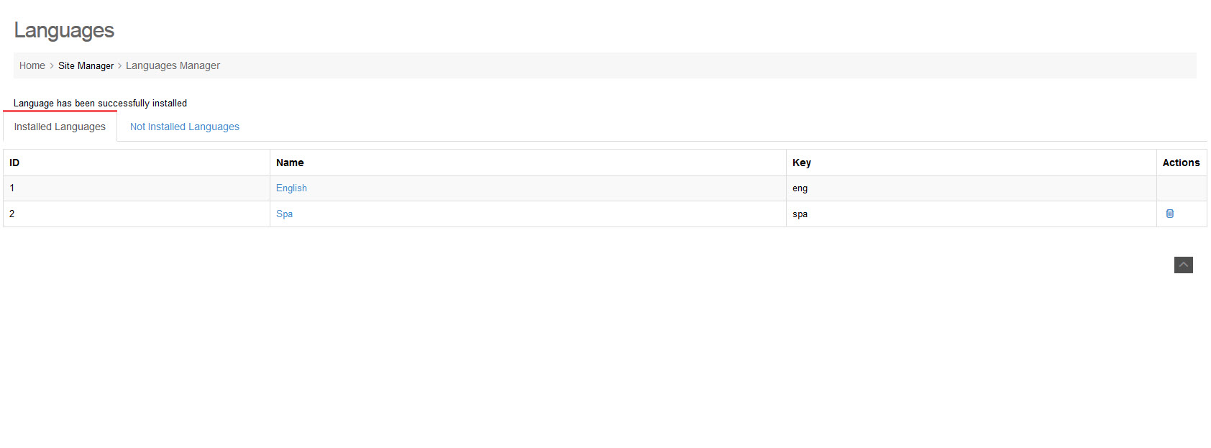1211x448 pixels.
Task: Click the scroll-to-top arrow button
Action: [1183, 265]
